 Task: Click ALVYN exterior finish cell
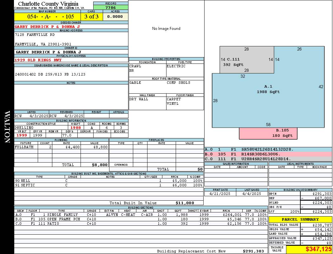[112, 215]
